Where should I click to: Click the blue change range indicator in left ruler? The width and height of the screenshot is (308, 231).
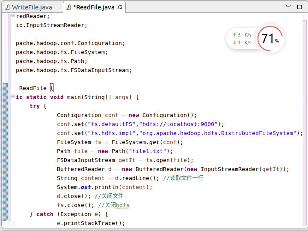pyautogui.click(x=5, y=152)
